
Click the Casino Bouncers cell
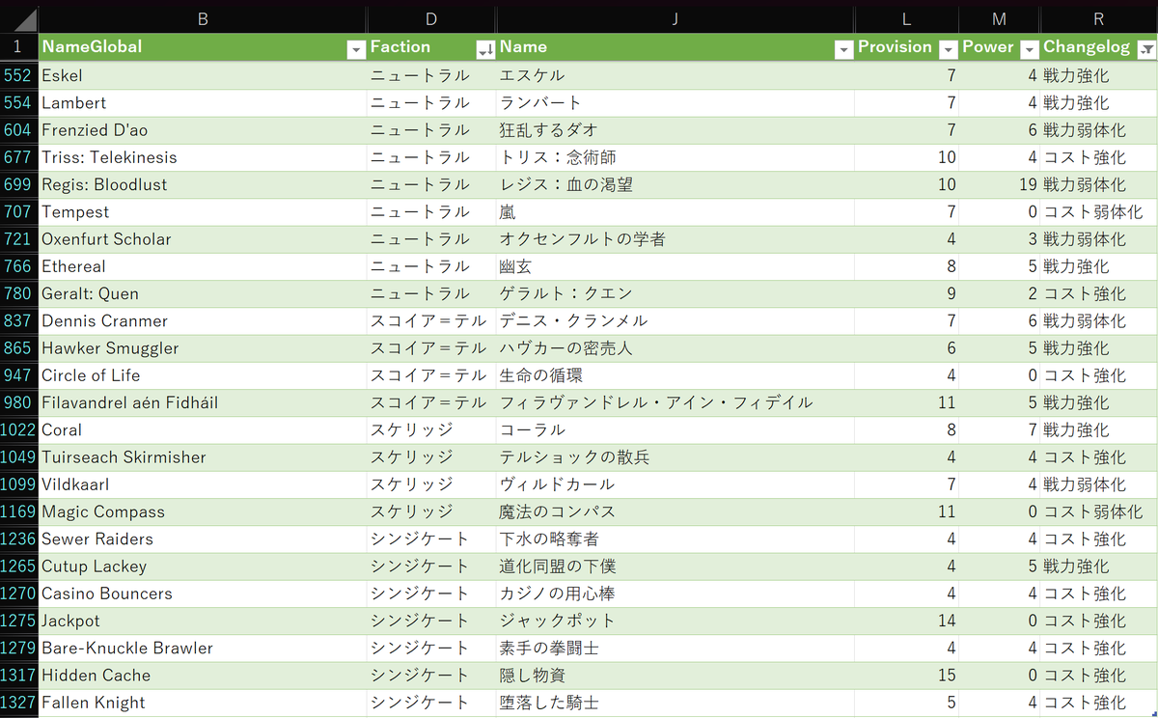point(203,594)
